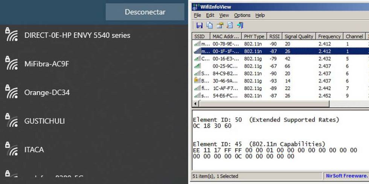Open Properties via the toolbar icon
369x184 pixels.
[x=220, y=26]
